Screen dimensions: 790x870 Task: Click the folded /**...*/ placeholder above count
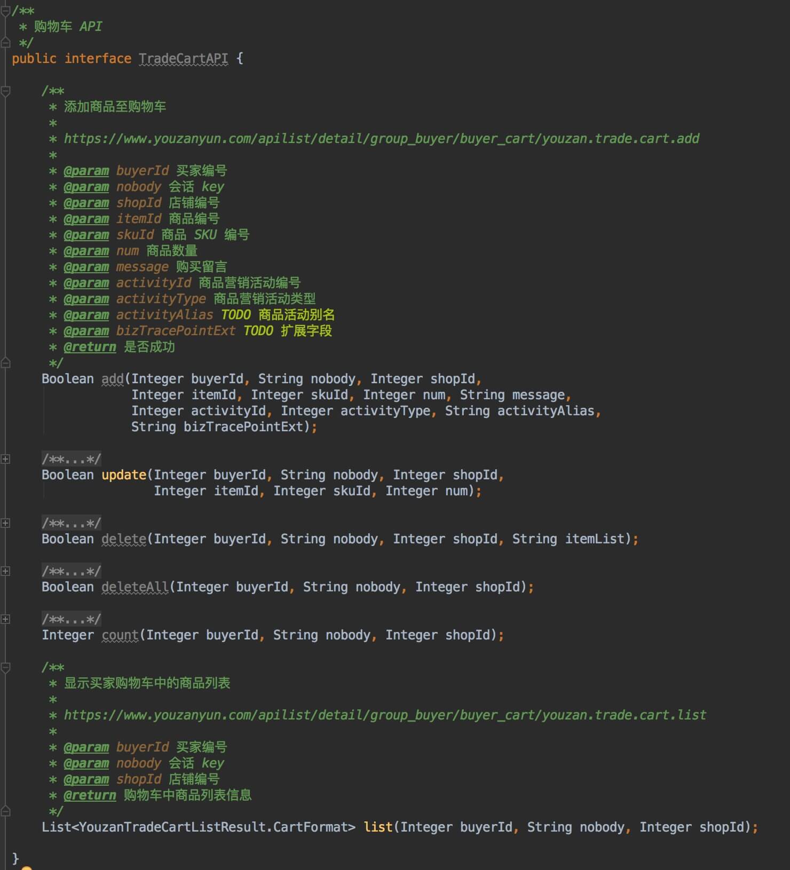[71, 619]
